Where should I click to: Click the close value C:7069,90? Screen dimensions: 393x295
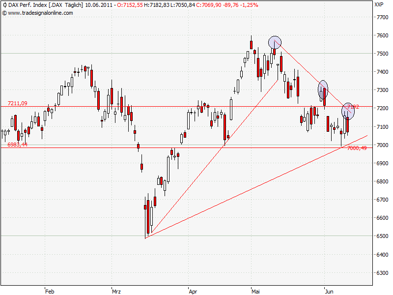[x=209, y=5]
